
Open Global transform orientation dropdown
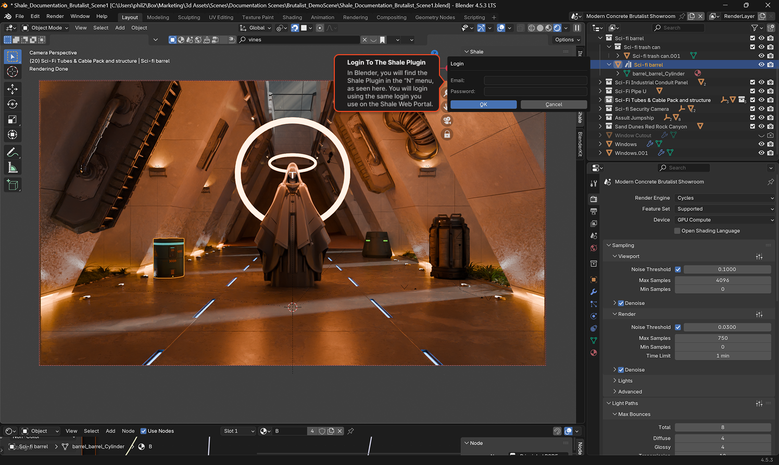coord(256,28)
